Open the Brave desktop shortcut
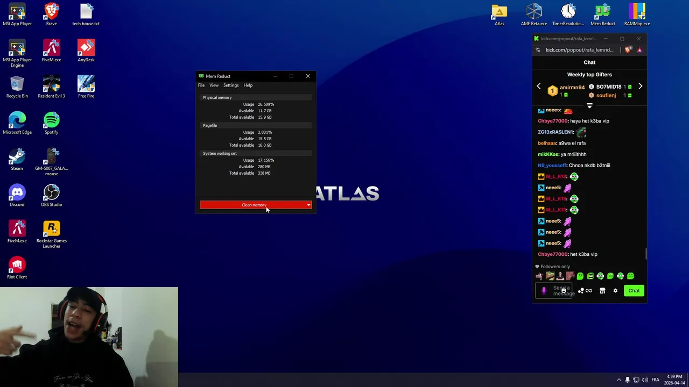The height and width of the screenshot is (387, 689). pyautogui.click(x=51, y=15)
